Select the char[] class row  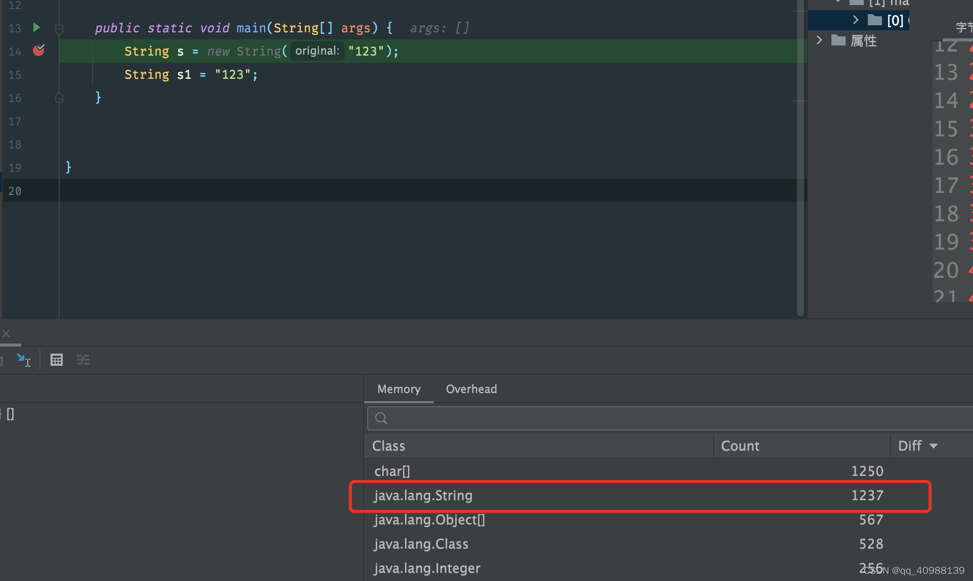(x=669, y=471)
